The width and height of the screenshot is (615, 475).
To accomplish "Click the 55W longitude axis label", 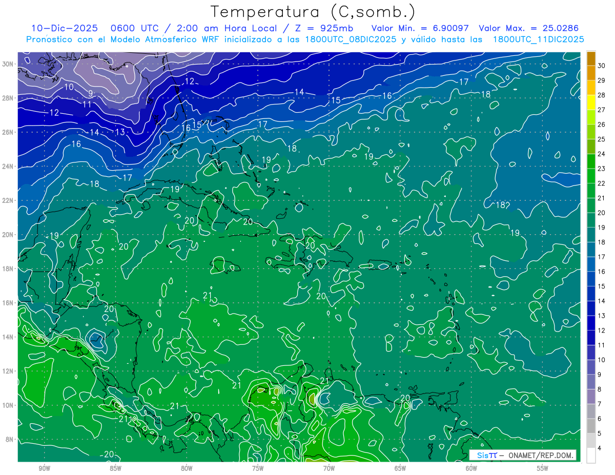I will pyautogui.click(x=542, y=468).
